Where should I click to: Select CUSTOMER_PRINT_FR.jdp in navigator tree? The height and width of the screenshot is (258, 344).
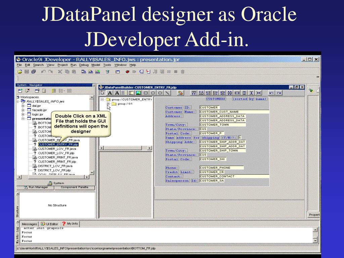(x=57, y=162)
